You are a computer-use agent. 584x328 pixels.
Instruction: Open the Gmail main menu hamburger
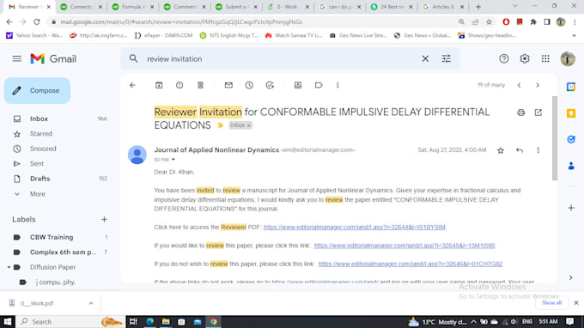(x=17, y=59)
